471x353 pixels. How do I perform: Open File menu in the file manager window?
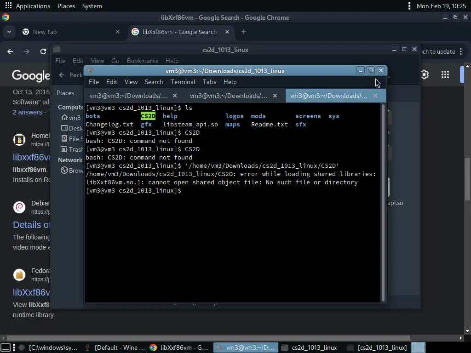pos(60,61)
